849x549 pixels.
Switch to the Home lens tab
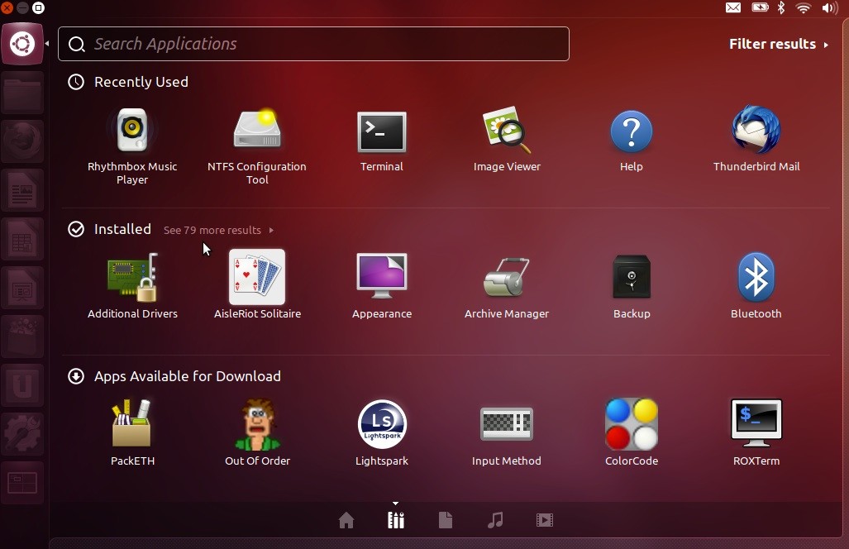click(x=346, y=520)
